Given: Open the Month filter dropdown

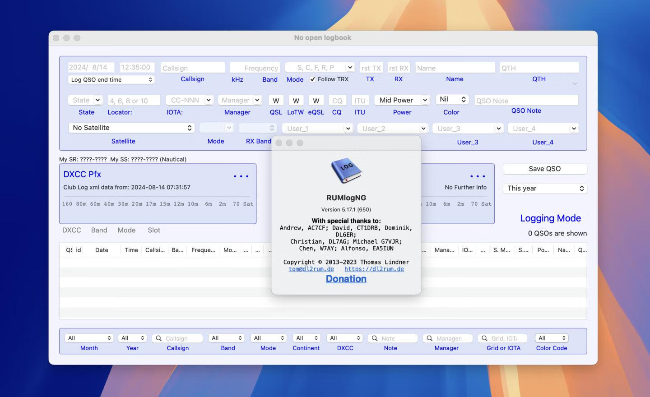Looking at the screenshot, I should click(88, 338).
